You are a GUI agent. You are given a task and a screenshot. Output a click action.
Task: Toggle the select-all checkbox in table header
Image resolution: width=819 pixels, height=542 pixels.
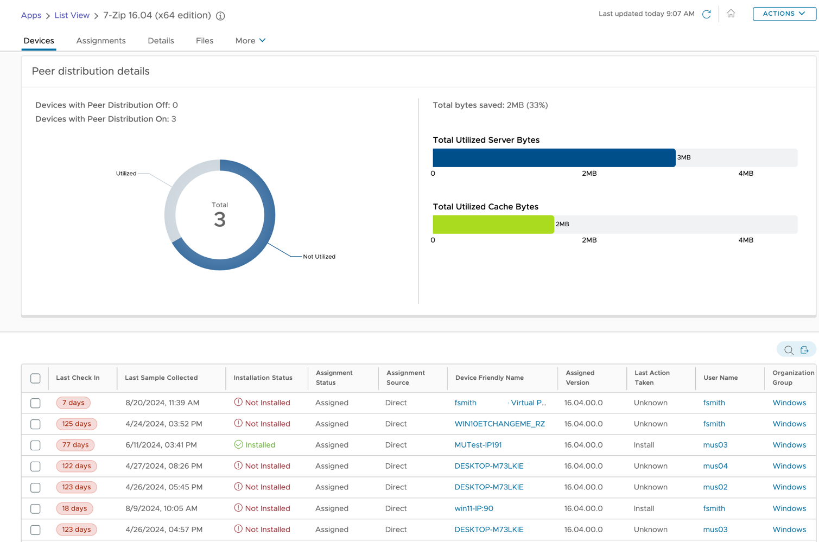[x=35, y=378]
